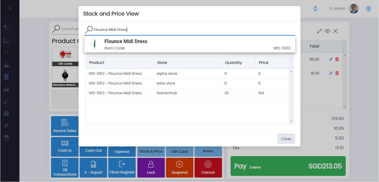The image size is (379, 182).
Task: Open the shopping cart icon in sidebar
Action: coord(6,52)
